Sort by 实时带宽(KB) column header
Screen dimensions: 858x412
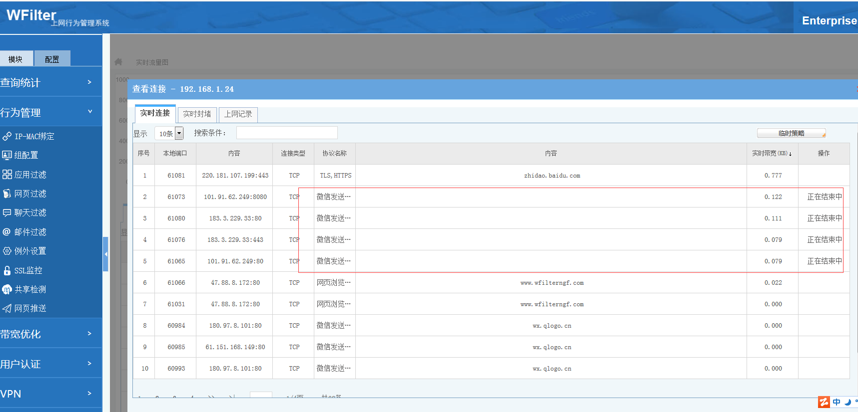click(x=772, y=154)
